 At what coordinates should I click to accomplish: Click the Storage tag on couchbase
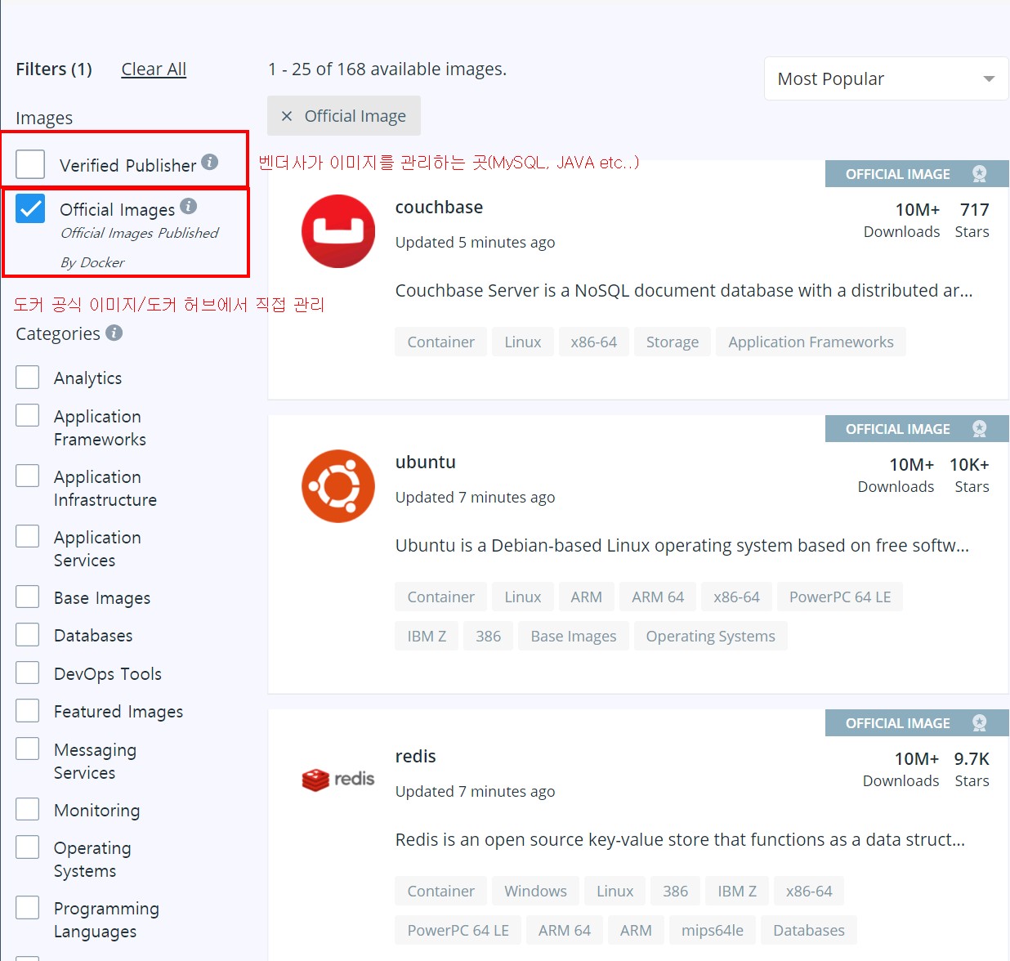(x=672, y=342)
